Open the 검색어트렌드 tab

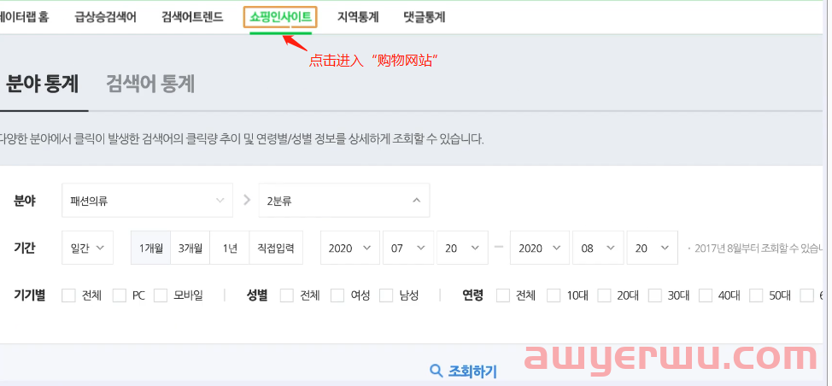(x=192, y=17)
